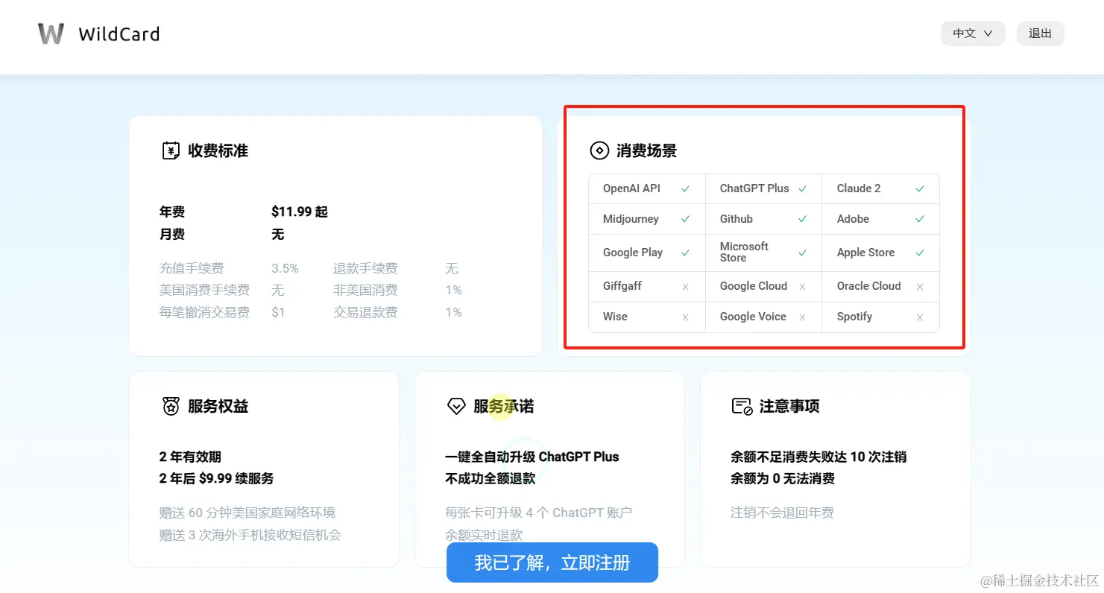
Task: Click the checkmark next to Midjourney
Action: [x=685, y=220]
